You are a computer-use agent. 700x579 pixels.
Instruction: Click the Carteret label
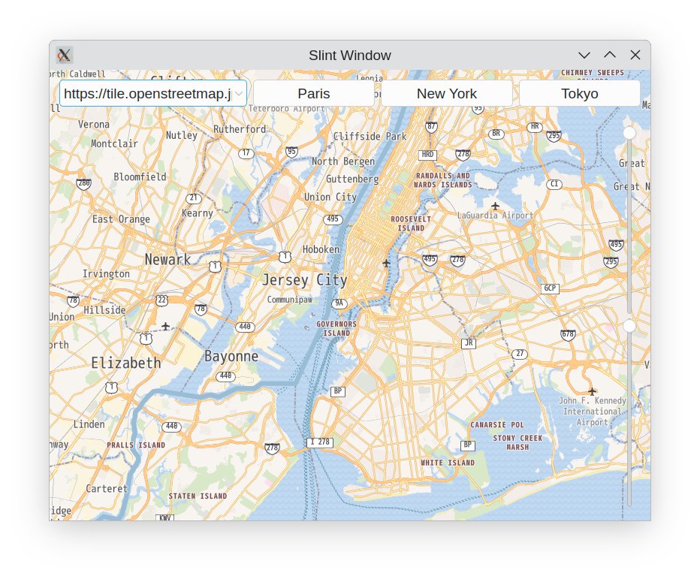click(x=107, y=489)
